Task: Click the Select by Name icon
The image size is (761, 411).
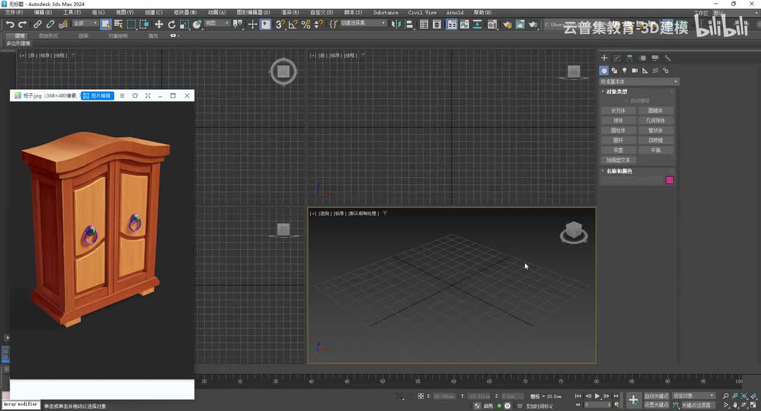Action: 118,24
